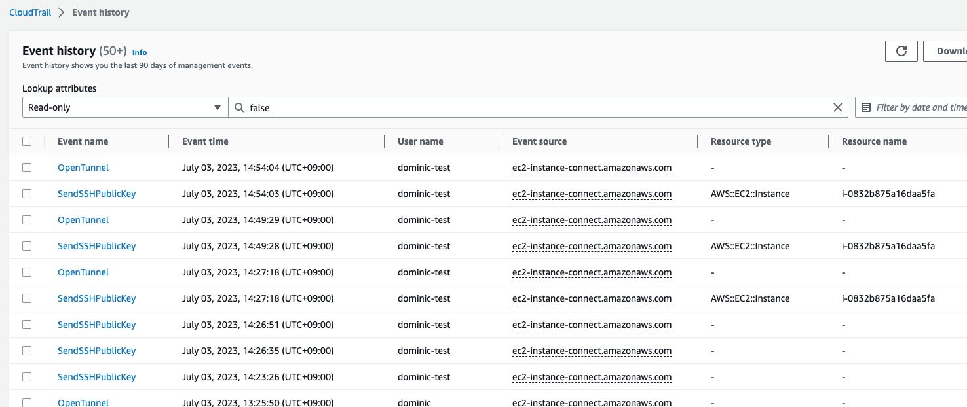Open the Info link beside Event history
967x407 pixels.
pyautogui.click(x=140, y=52)
